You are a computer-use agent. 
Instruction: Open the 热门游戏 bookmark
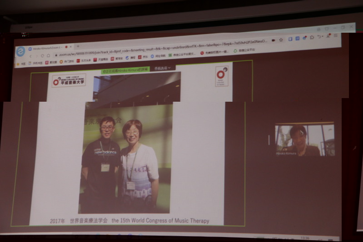point(67,61)
